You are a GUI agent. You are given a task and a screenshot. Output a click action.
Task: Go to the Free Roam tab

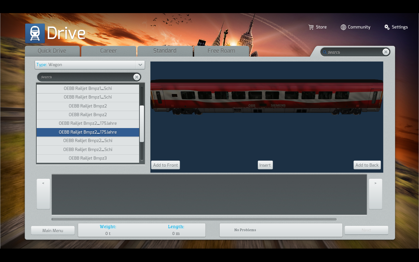tap(221, 51)
